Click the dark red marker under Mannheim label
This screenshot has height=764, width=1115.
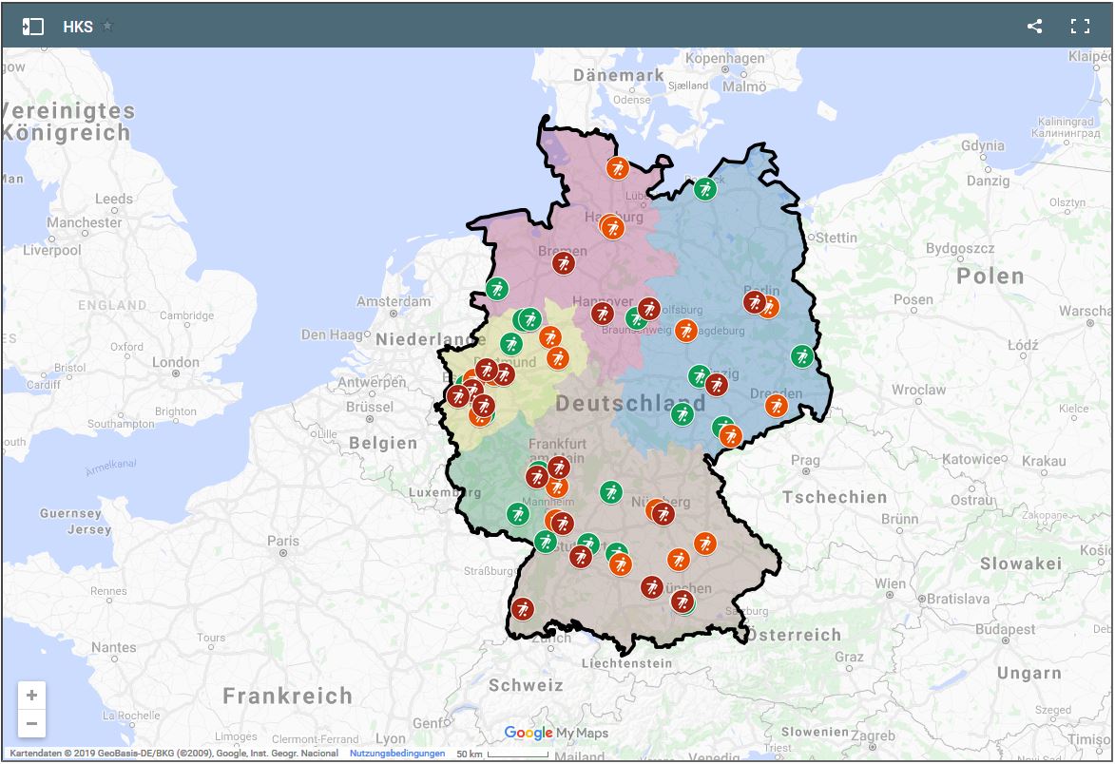tap(563, 524)
